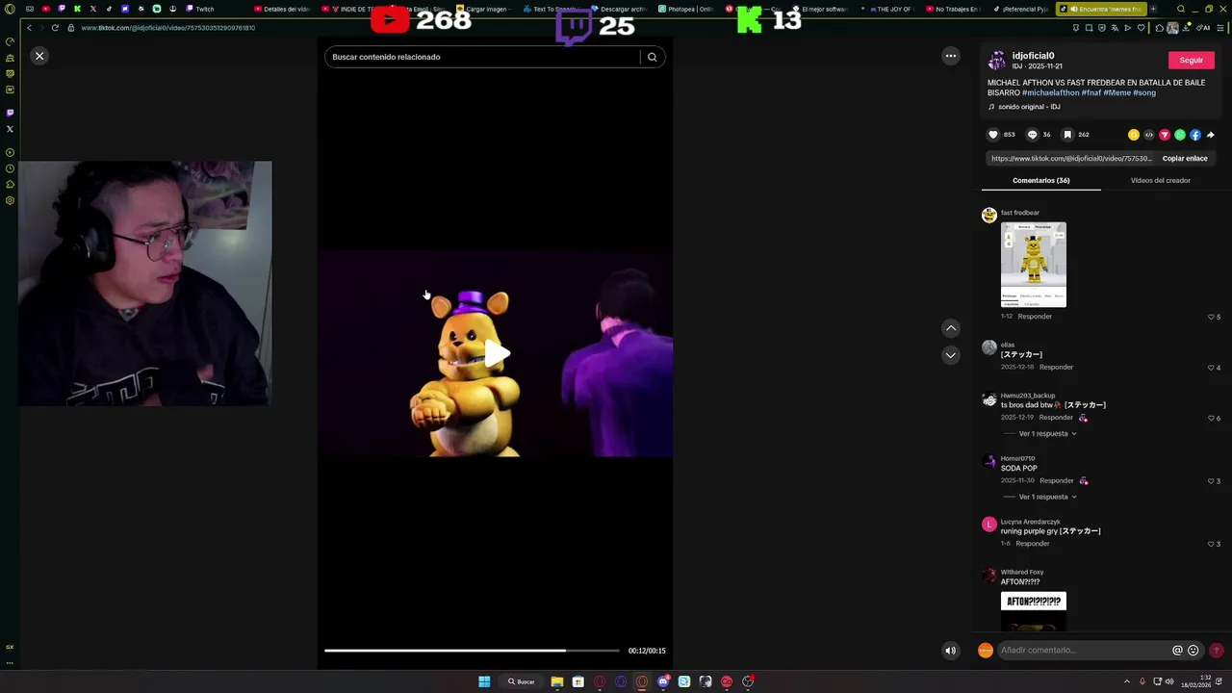1232x693 pixels.
Task: Open the three-dots more options menu
Action: (x=951, y=56)
